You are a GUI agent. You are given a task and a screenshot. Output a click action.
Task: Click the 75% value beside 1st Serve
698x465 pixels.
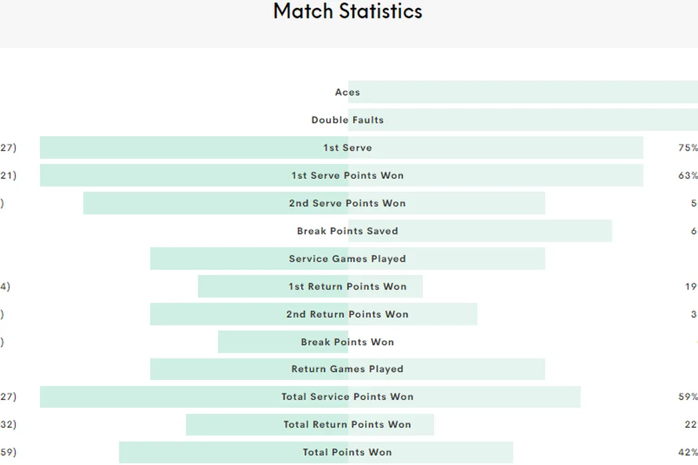coord(688,148)
